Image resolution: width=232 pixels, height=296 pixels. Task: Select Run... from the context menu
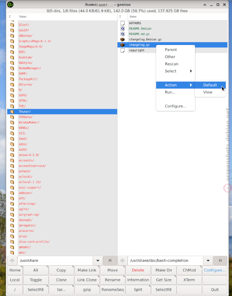(x=176, y=92)
